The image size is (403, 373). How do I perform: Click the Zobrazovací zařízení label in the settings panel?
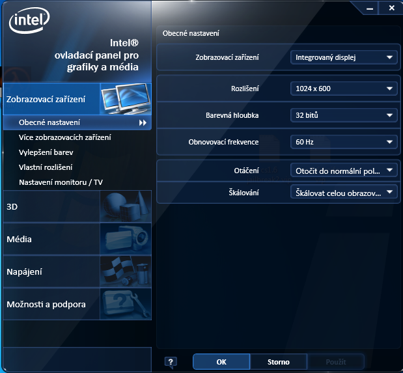click(x=227, y=57)
